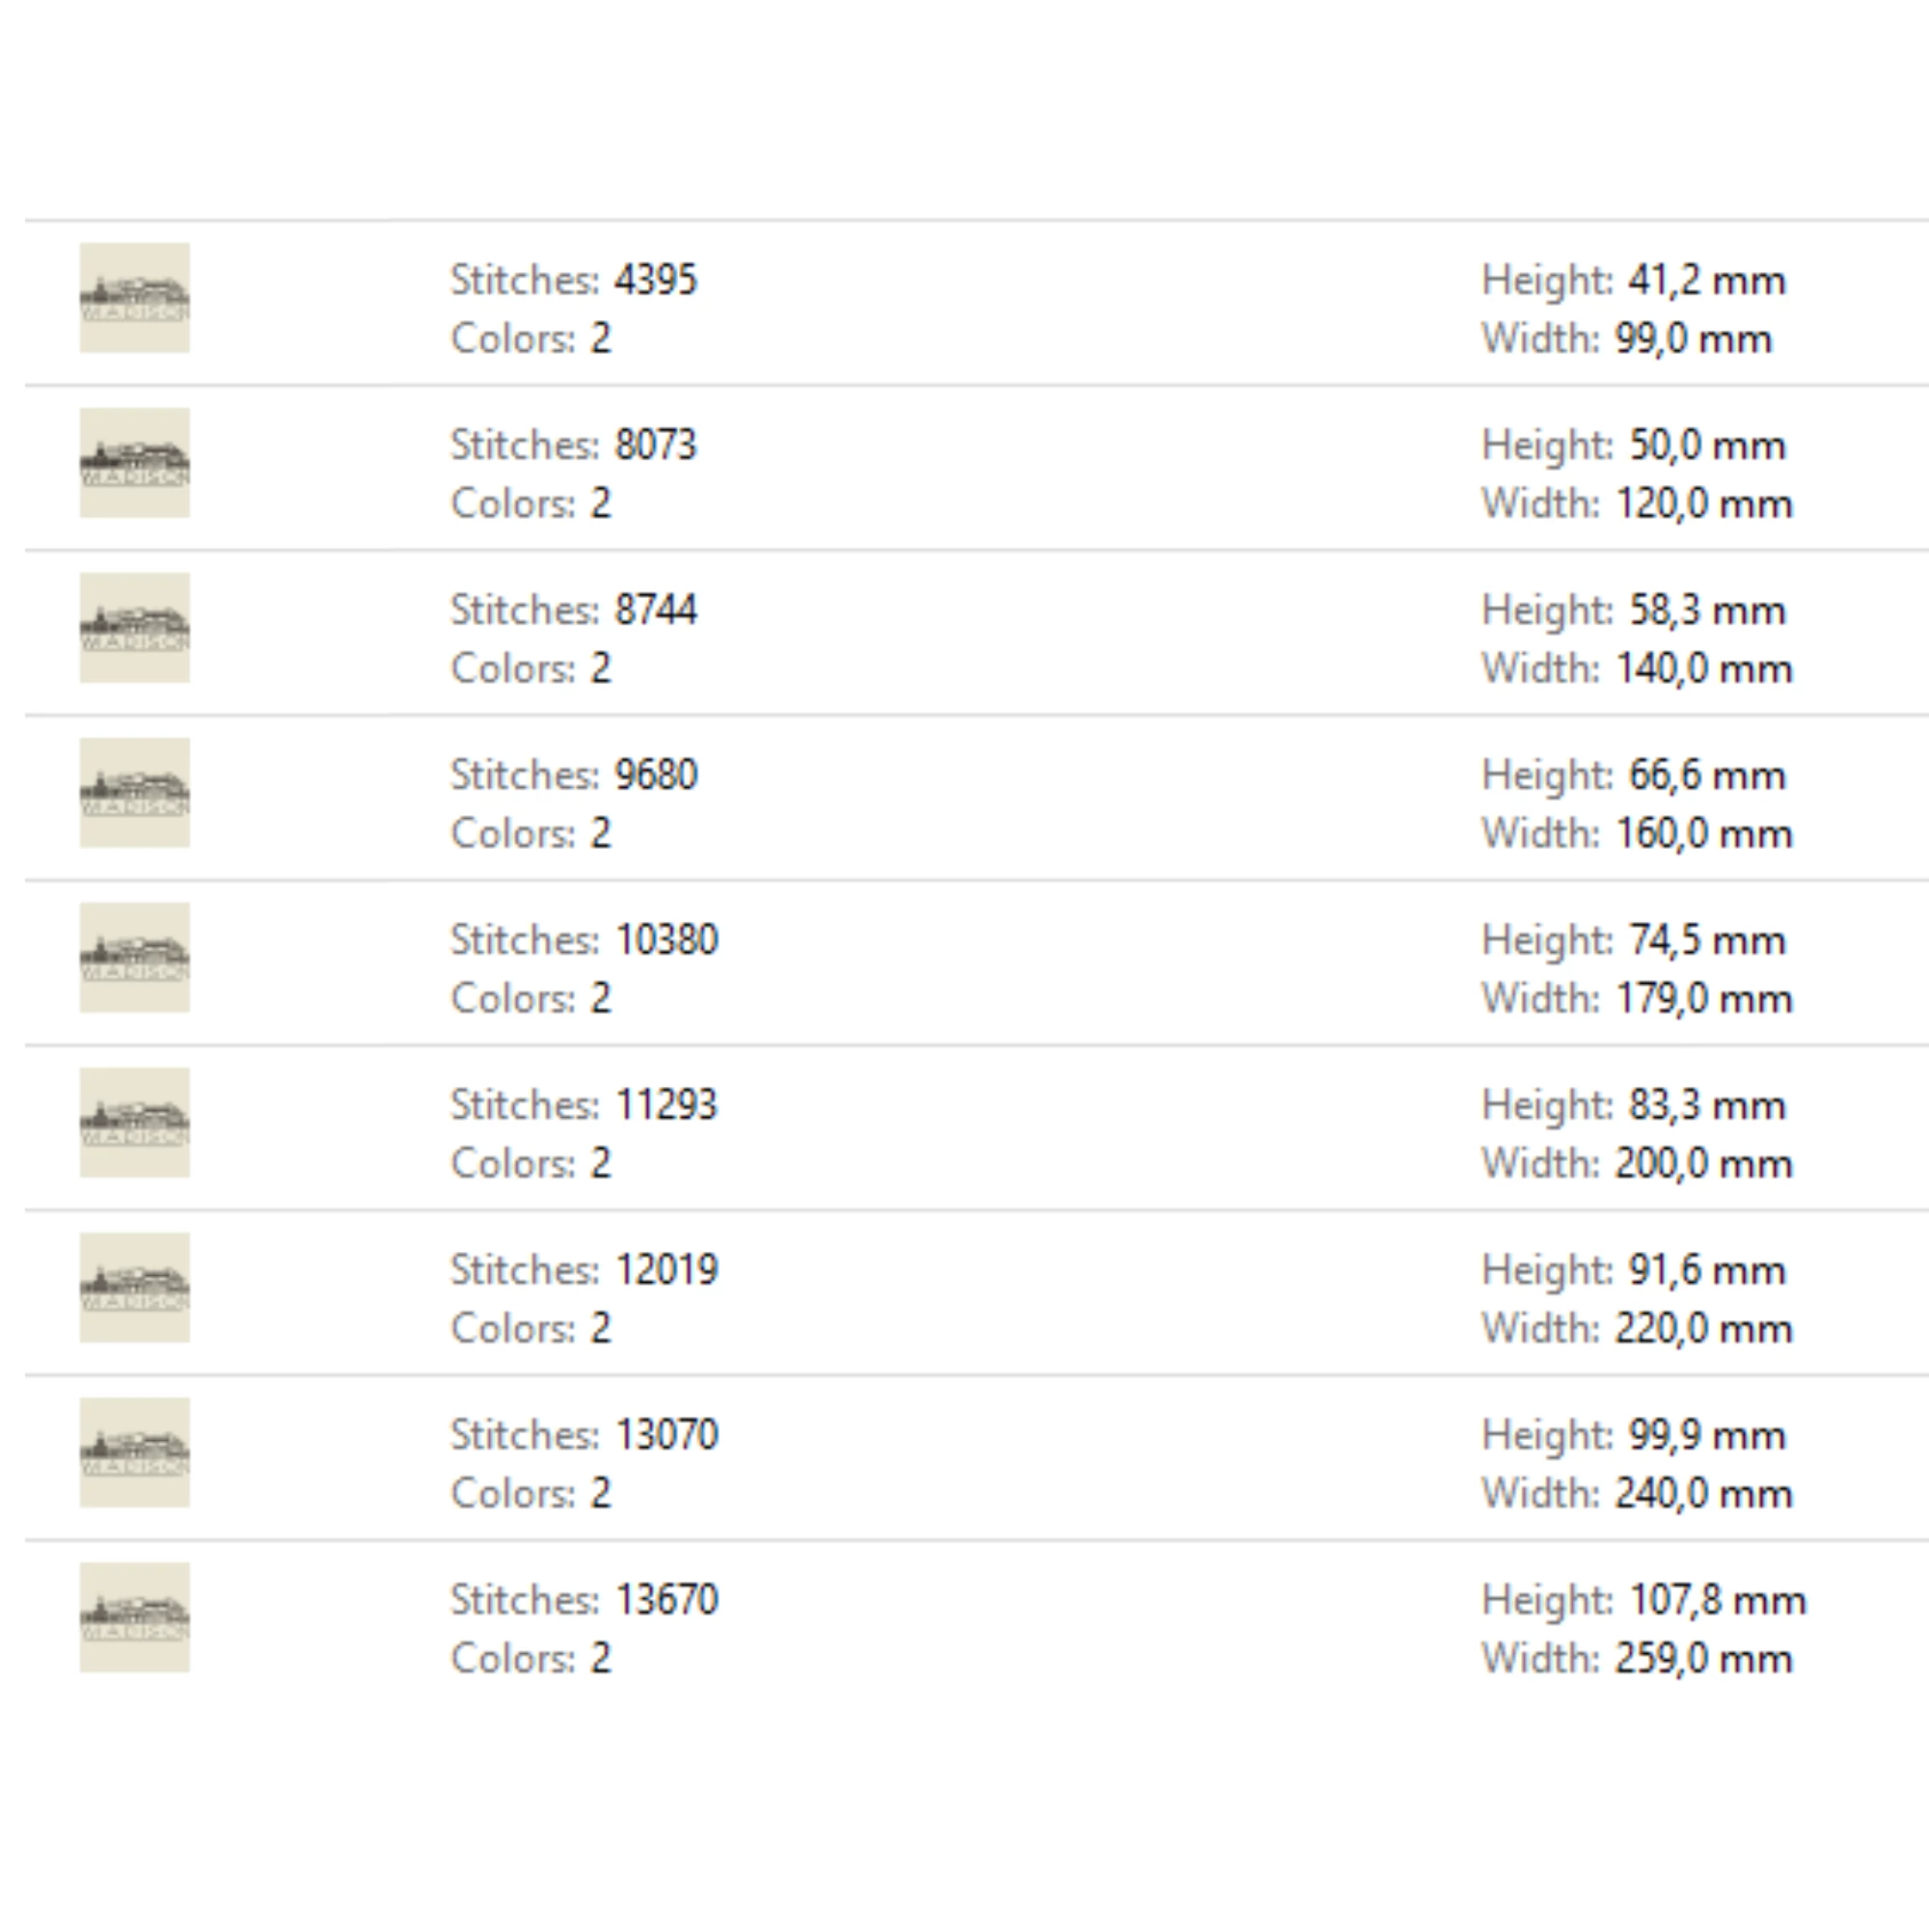Choose the thumbnail of the 13070-stitch design

[135, 1452]
